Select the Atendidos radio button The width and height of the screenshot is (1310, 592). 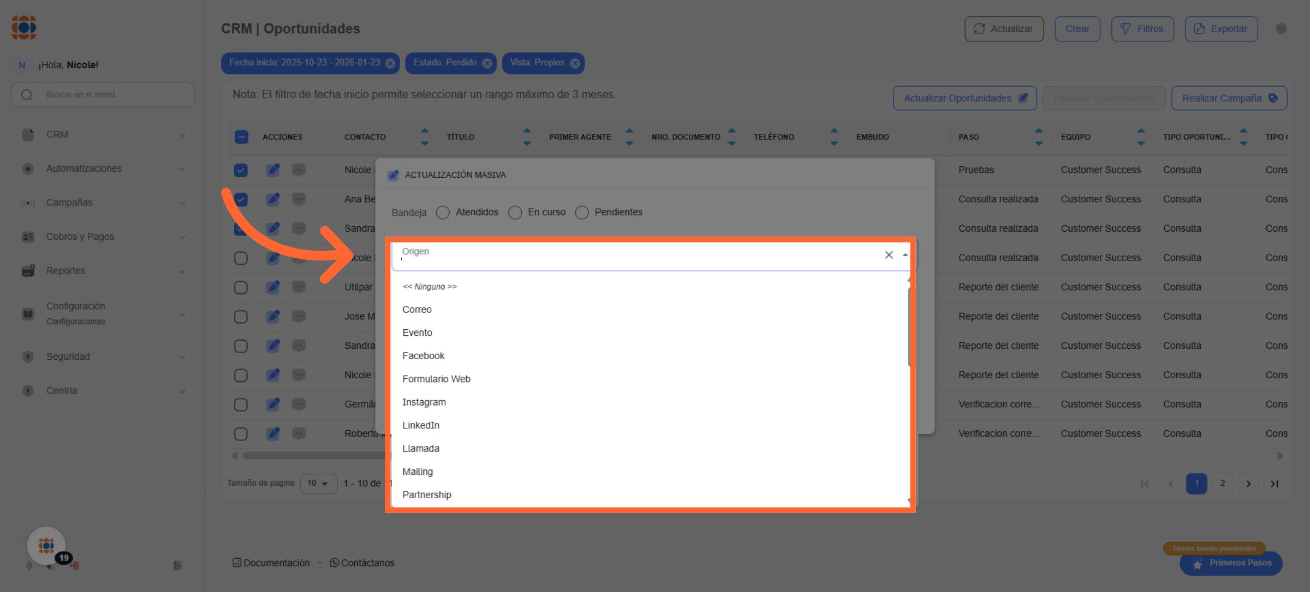[443, 213]
